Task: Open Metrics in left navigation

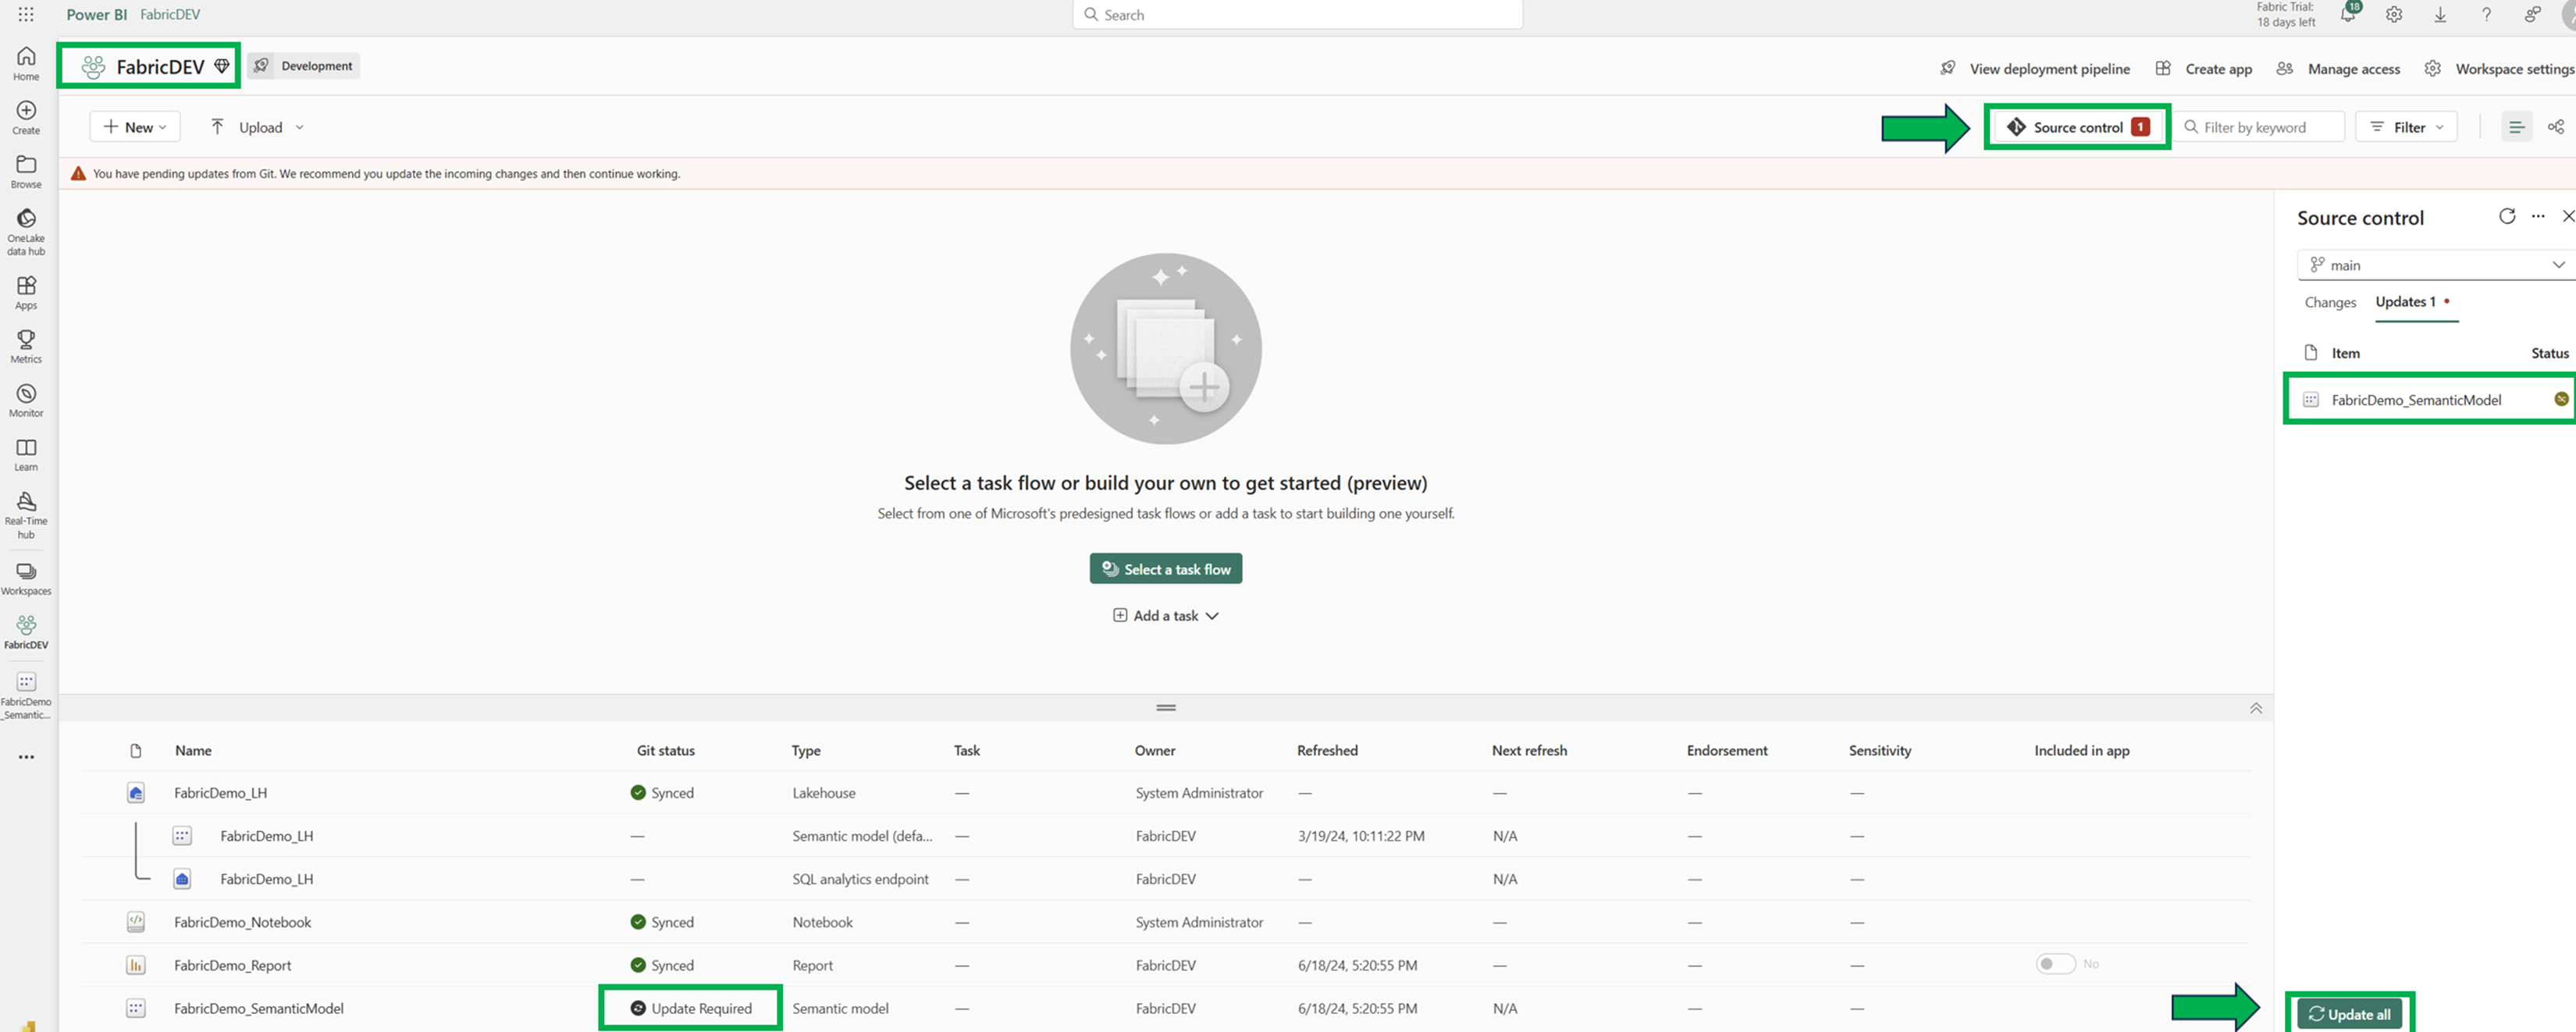Action: [x=26, y=347]
